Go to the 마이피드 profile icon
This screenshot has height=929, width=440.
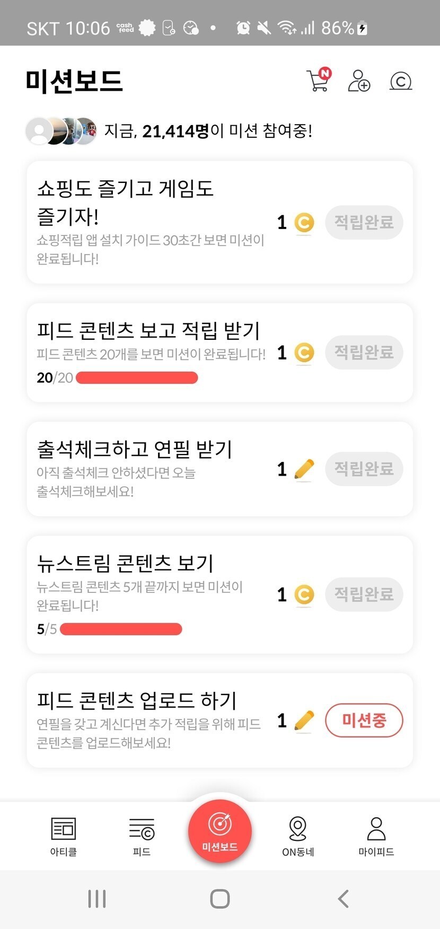tap(376, 829)
